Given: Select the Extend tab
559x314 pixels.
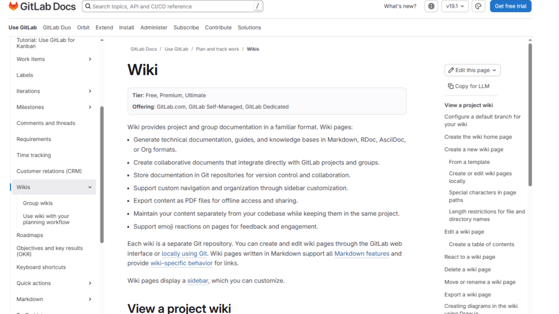Looking at the screenshot, I should 104,27.
